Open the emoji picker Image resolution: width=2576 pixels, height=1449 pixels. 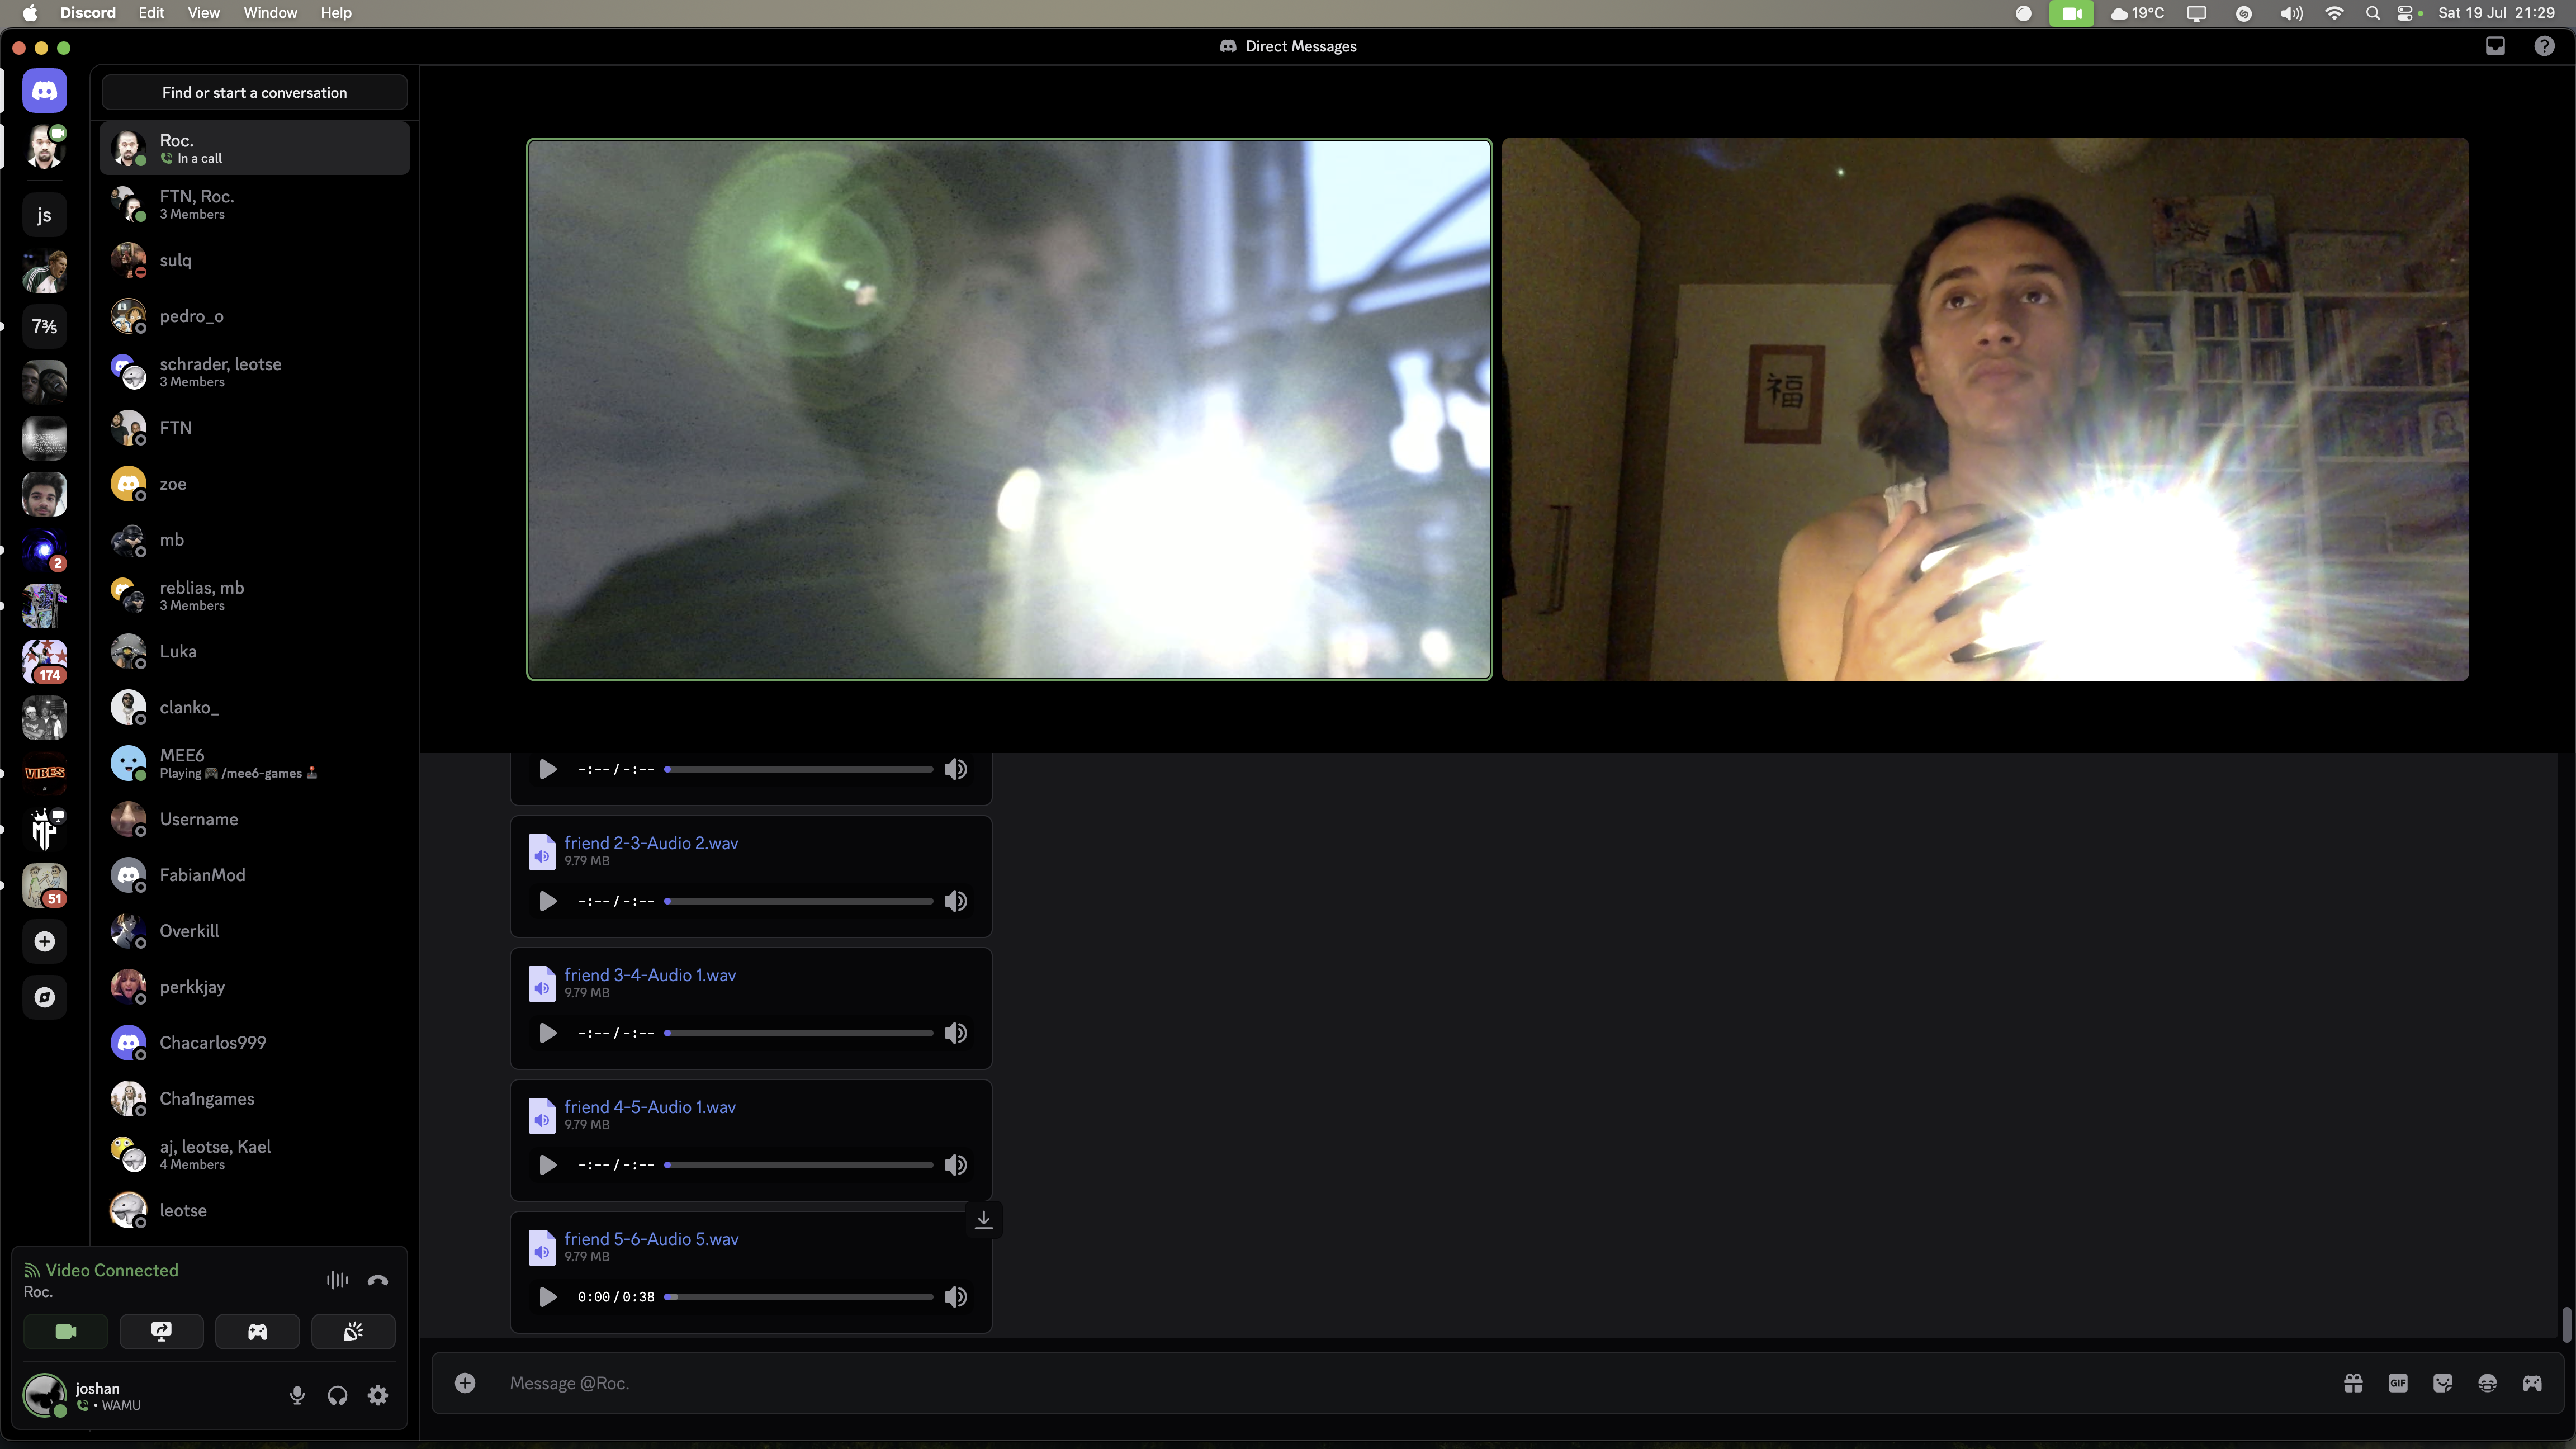(x=2487, y=1383)
